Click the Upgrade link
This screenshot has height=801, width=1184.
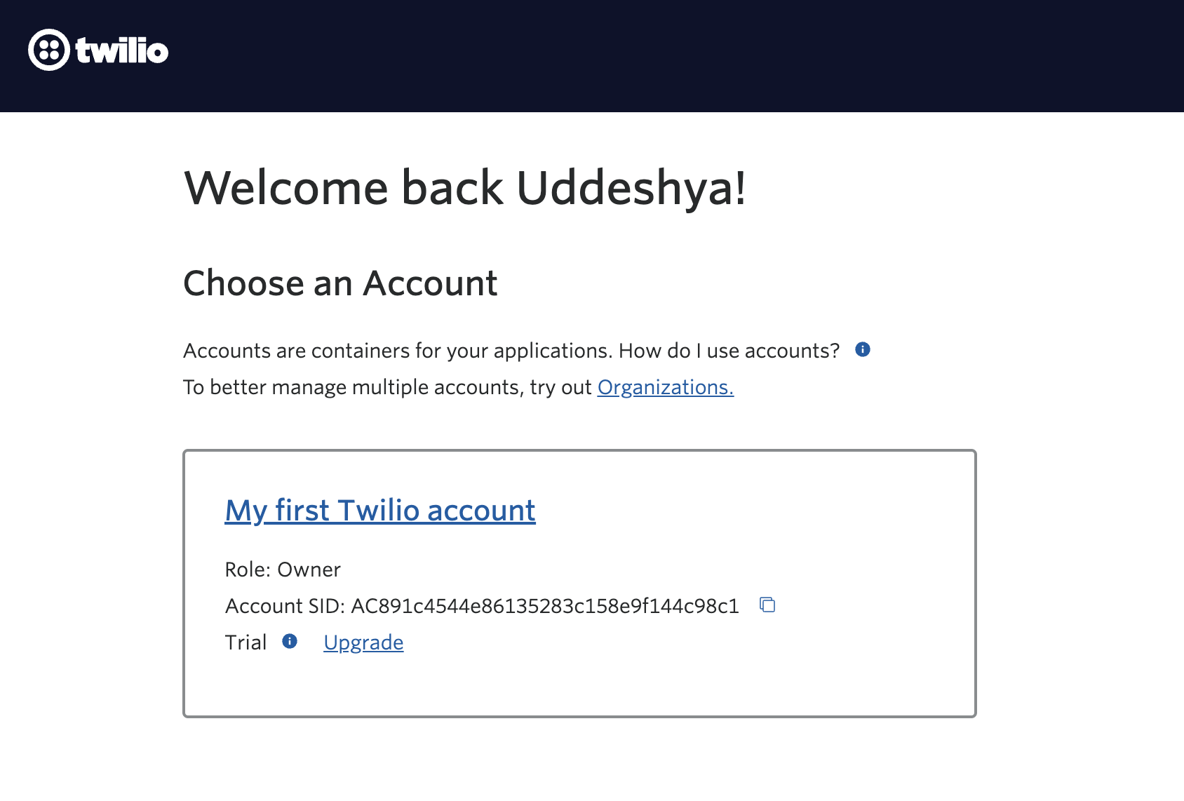tap(363, 642)
